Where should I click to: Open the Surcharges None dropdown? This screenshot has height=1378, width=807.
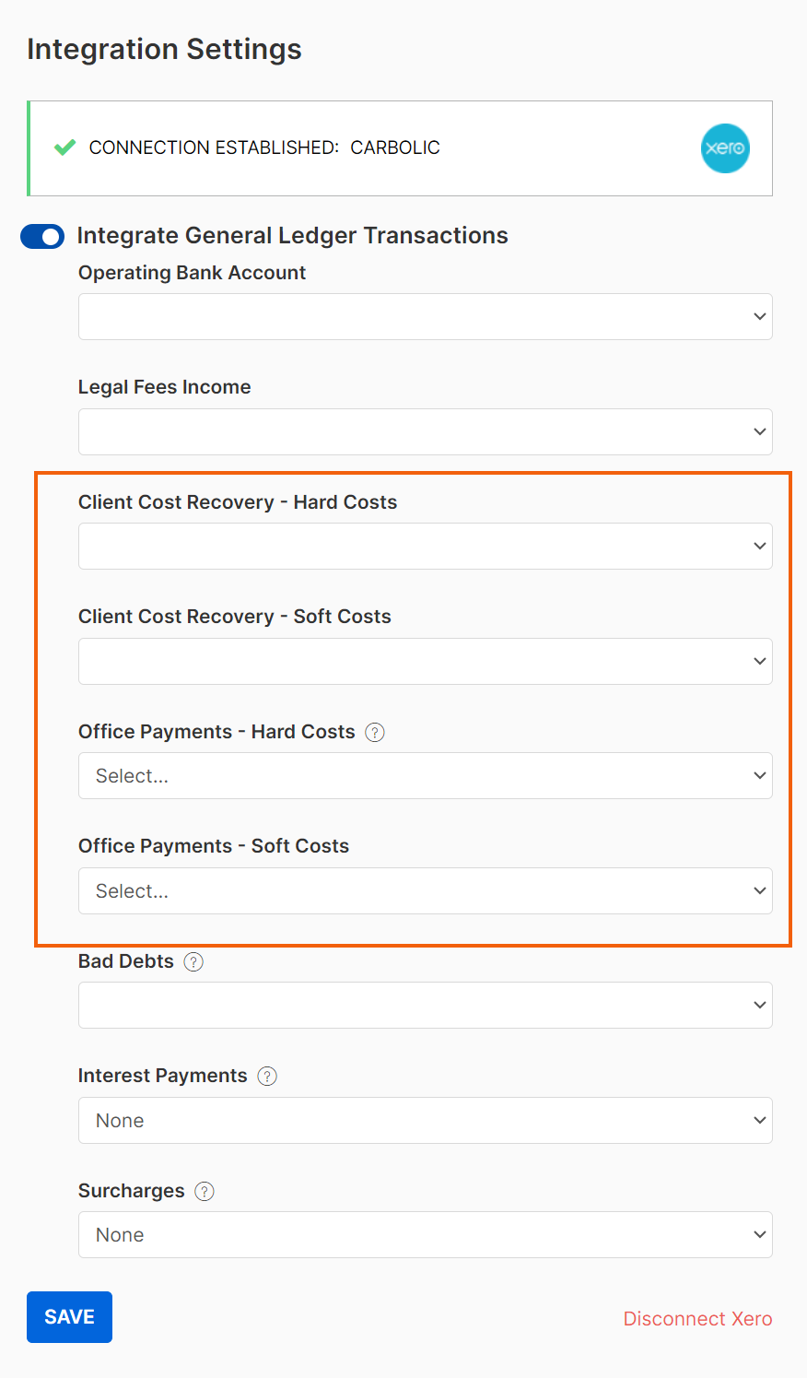(x=426, y=1234)
